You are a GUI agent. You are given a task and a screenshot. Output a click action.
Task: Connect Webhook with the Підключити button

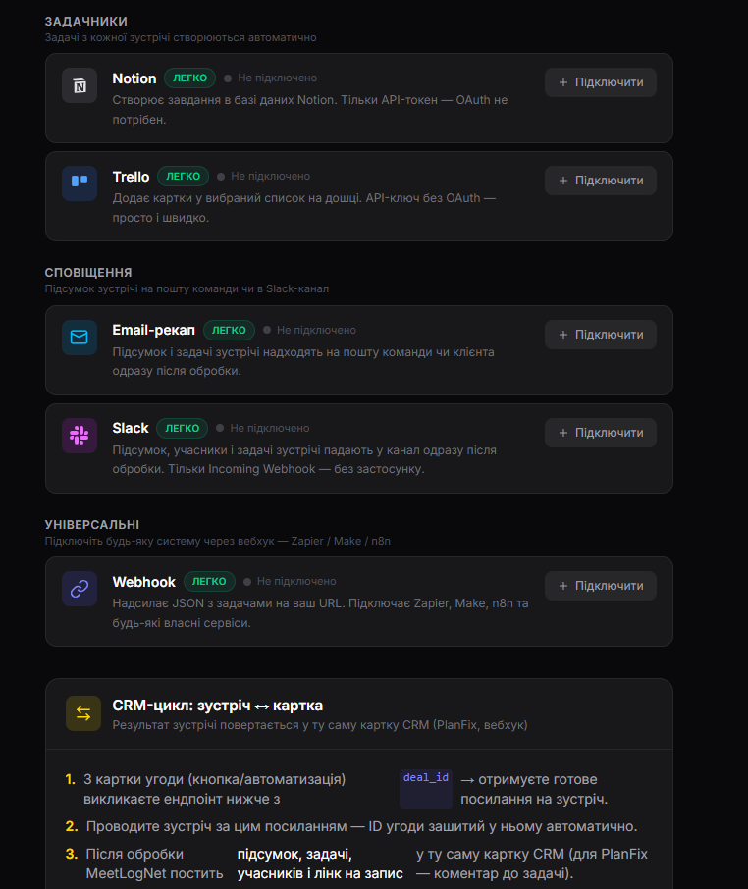coord(601,586)
